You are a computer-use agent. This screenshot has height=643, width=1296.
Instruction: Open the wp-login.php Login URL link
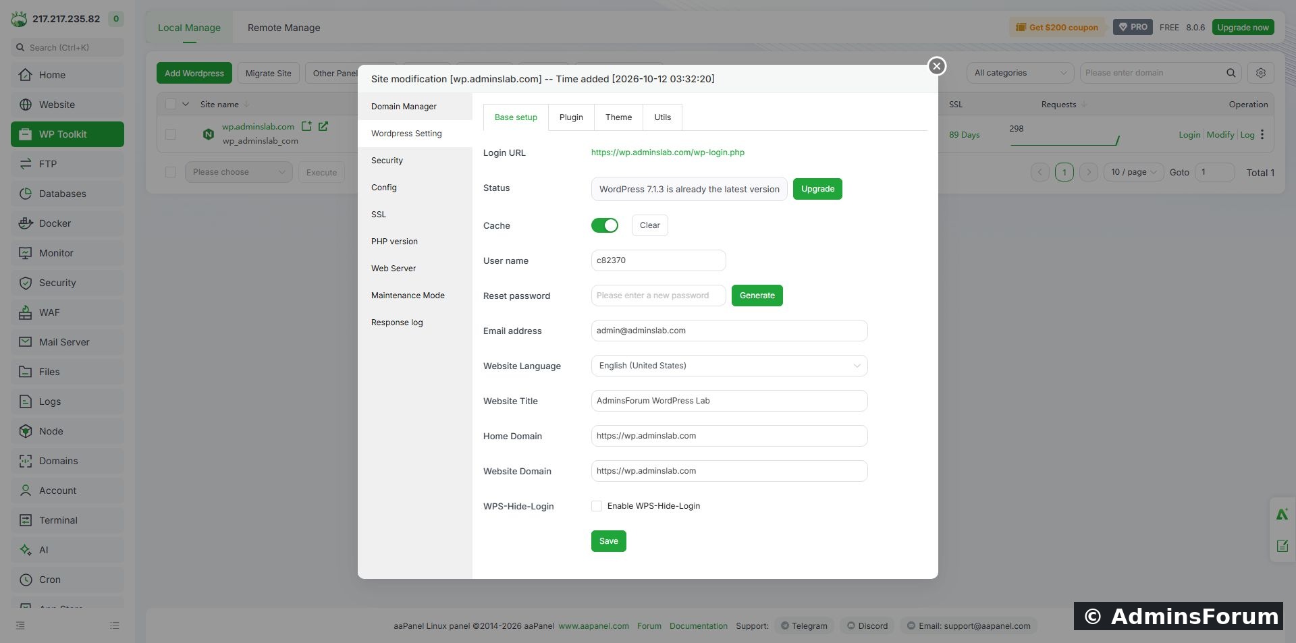click(668, 152)
